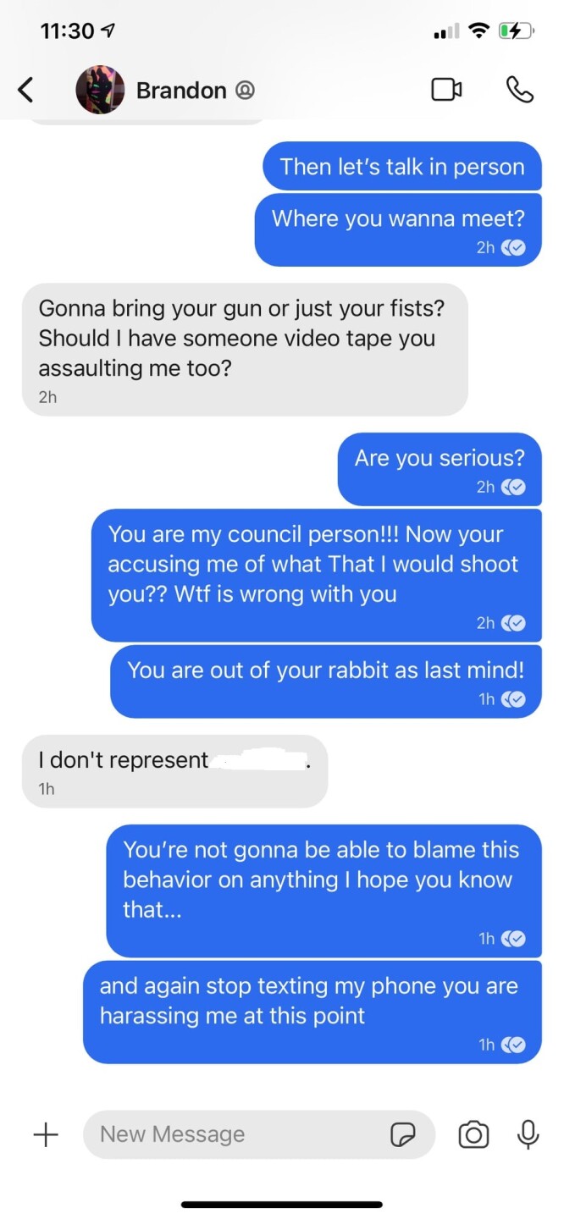Tap the "I don't represent" reply bubble
The height and width of the screenshot is (1219, 564).
174,770
